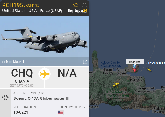Image resolution: width=165 pixels, height=117 pixels.
Task: Open the C-17 aircraft photo
Action: click(x=45, y=37)
